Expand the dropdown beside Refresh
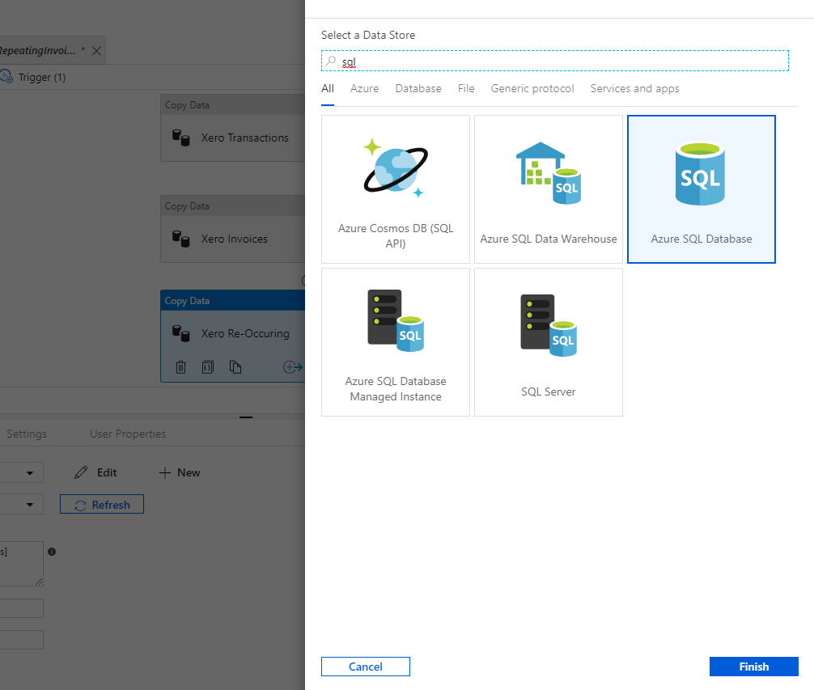This screenshot has height=690, width=814. [30, 504]
